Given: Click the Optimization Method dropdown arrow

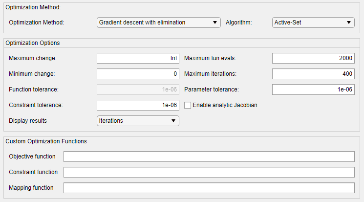Looking at the screenshot, I should (x=215, y=22).
